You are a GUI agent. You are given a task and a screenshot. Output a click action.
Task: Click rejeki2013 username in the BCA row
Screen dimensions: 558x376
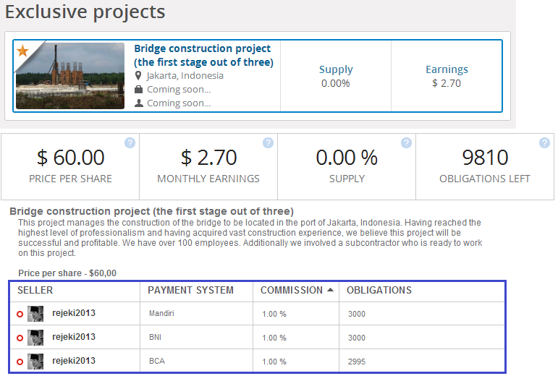pos(74,360)
